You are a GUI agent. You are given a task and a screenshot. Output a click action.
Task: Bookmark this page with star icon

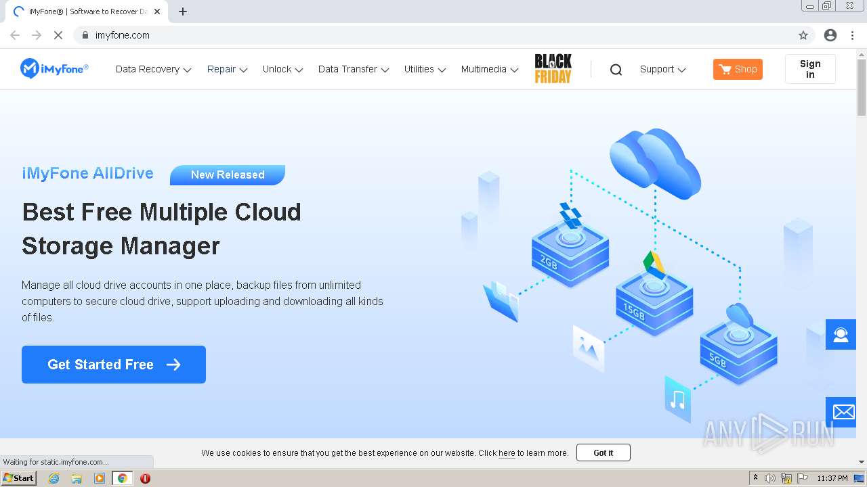803,35
